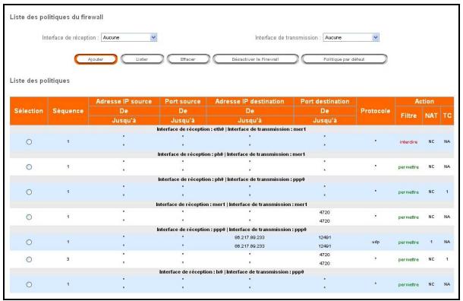Viewport: 463px width, 301px height.
Task: Click the Ajouter button
Action: pos(96,59)
